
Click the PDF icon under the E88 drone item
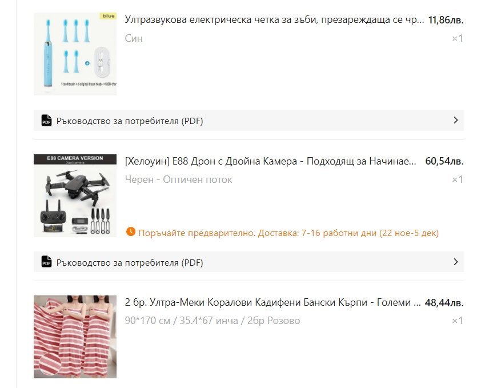[x=47, y=262]
